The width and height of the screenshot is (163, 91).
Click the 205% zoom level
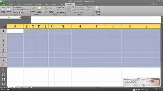(143, 90)
